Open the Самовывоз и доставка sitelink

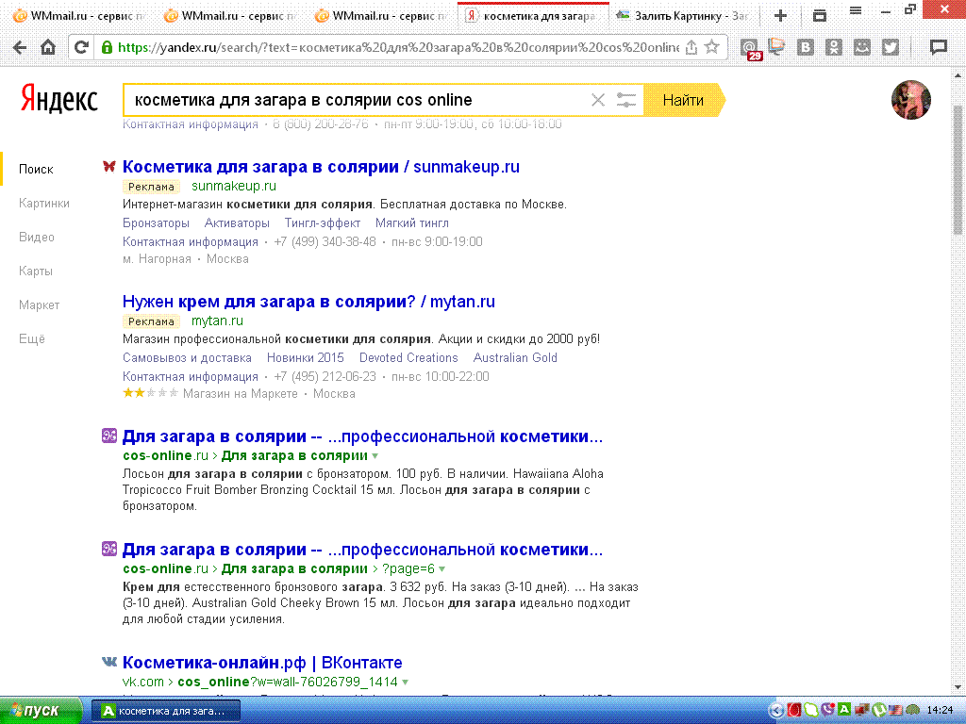pyautogui.click(x=188, y=357)
